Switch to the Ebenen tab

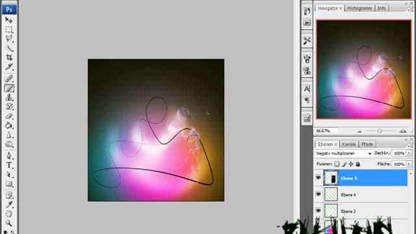[325, 144]
